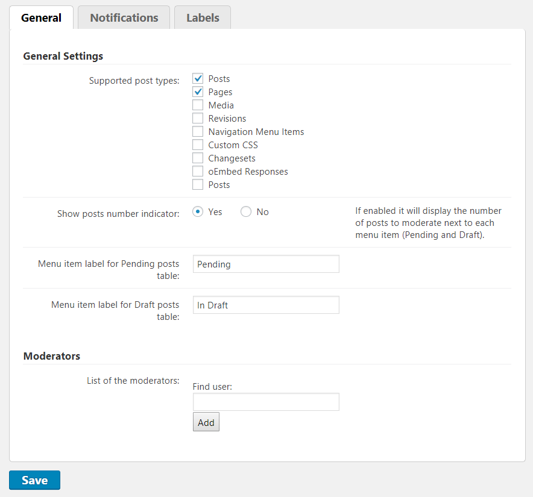Tick the Revisions checkbox
Image resolution: width=533 pixels, height=497 pixels.
198,119
